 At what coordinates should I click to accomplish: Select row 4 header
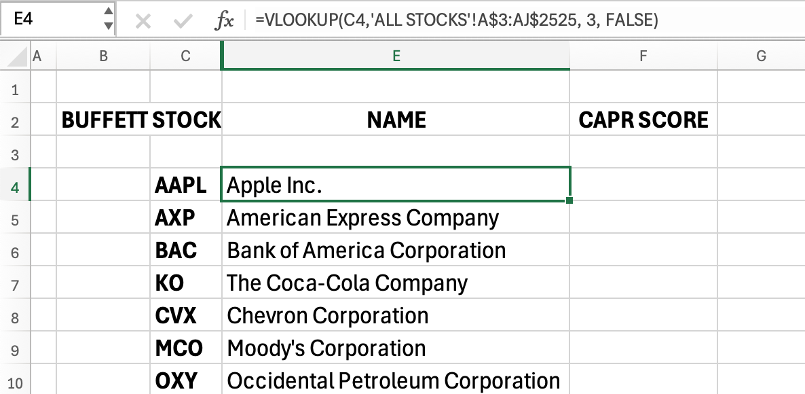15,186
